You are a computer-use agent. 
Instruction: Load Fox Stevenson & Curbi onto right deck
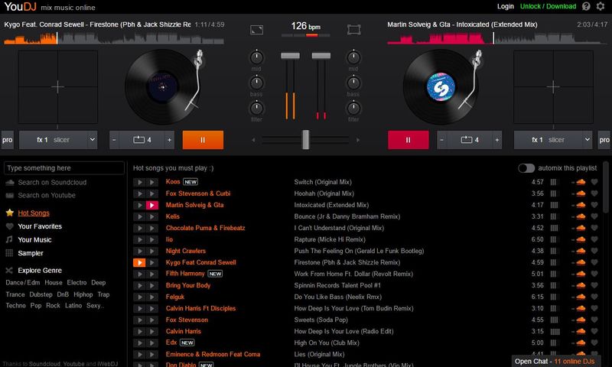(x=152, y=193)
